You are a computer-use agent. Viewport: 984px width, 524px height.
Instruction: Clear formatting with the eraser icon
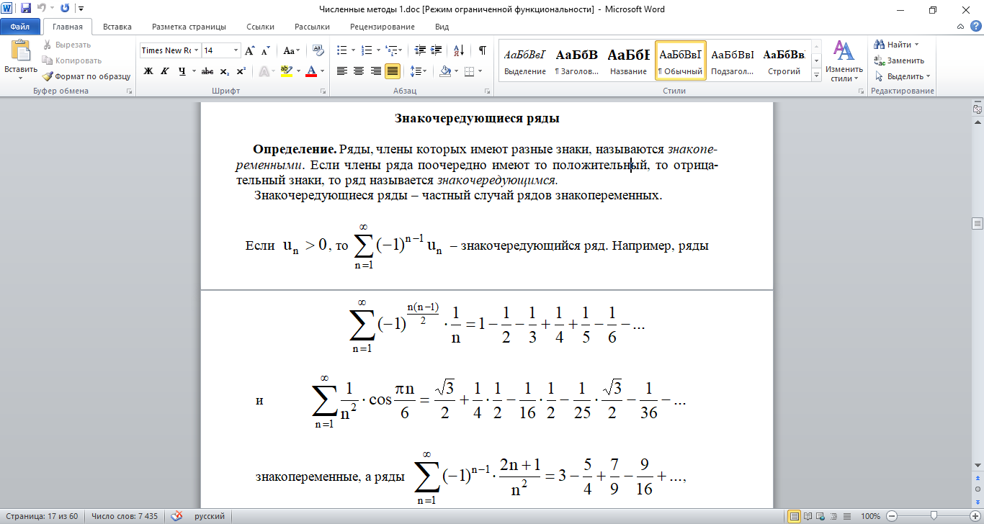pyautogui.click(x=318, y=50)
